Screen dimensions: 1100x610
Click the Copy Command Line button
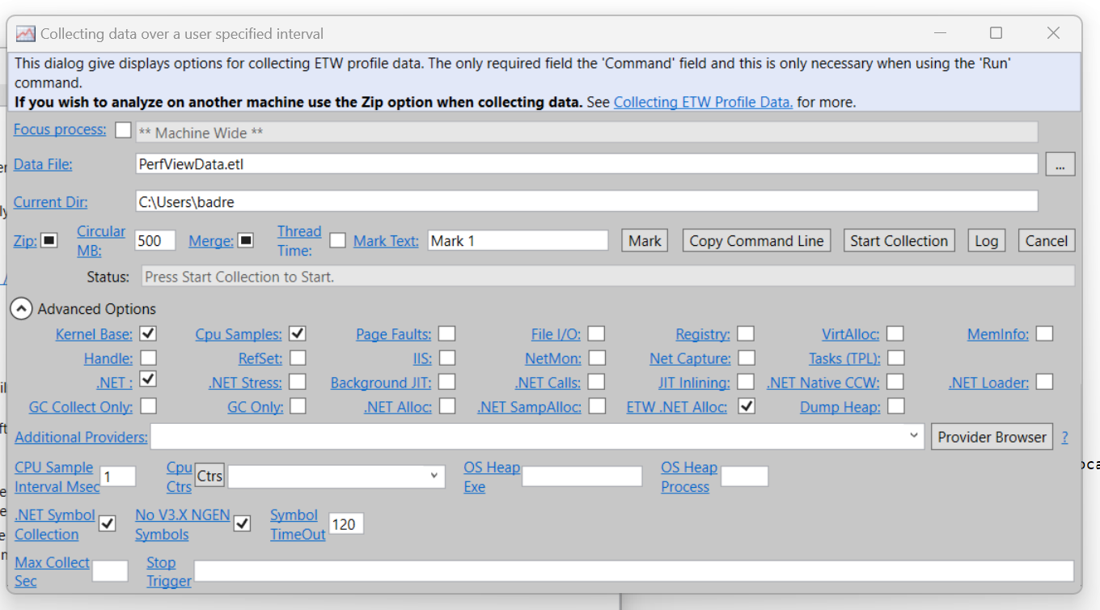(x=756, y=240)
